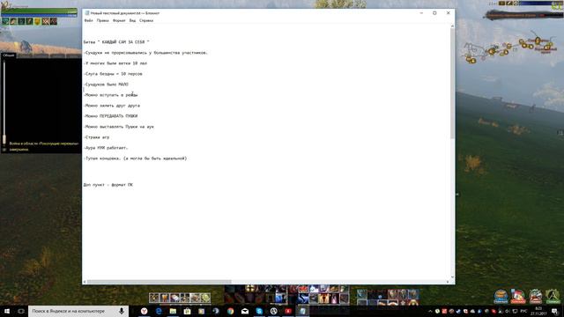
Task: Click the line 'КАЖДЫЙ САМ ЗА СЕБЯ'
Action: pyautogui.click(x=123, y=42)
